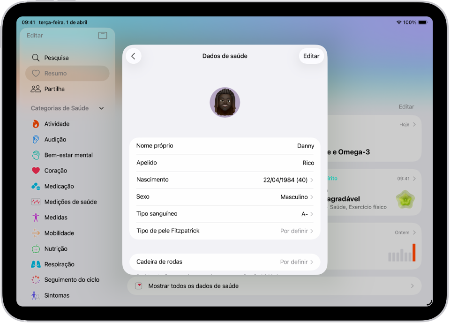Click the Pesquisa magnifying glass icon
Screen dimensions: 450x323
(x=36, y=58)
